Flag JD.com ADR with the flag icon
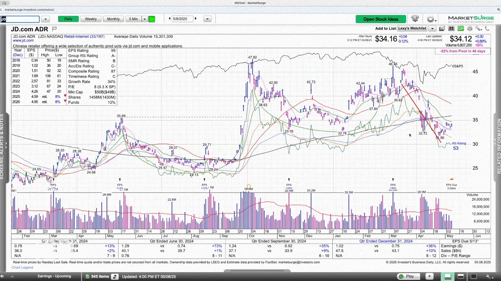The height and width of the screenshot is (281, 501). coord(54,29)
